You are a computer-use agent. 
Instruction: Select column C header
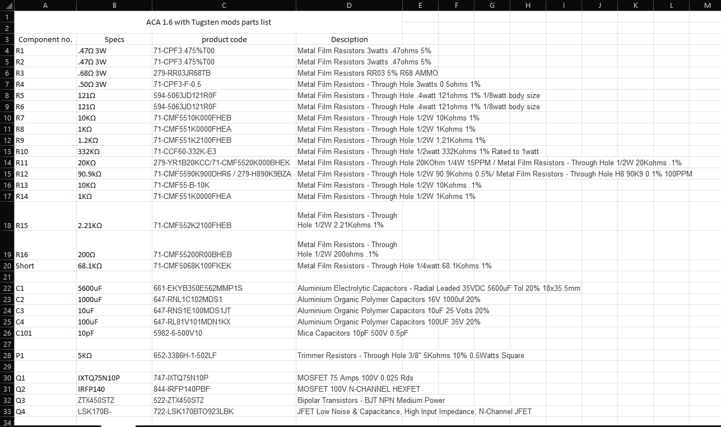pos(224,5)
